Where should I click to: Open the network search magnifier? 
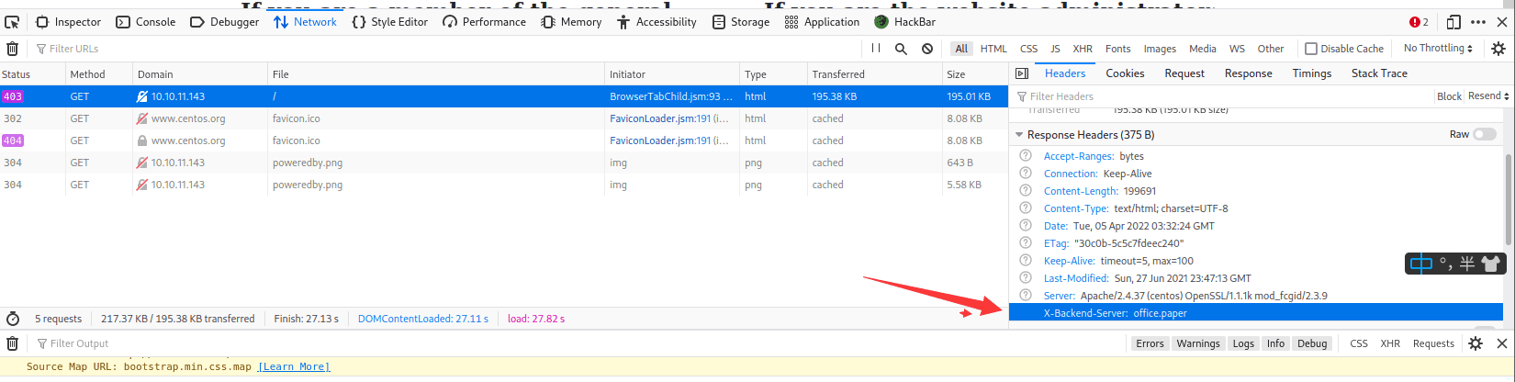tap(901, 49)
